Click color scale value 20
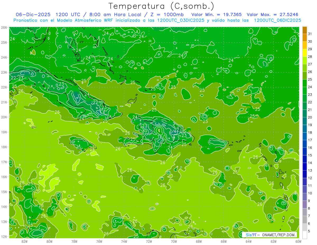This screenshot has width=317, height=245. (x=310, y=117)
